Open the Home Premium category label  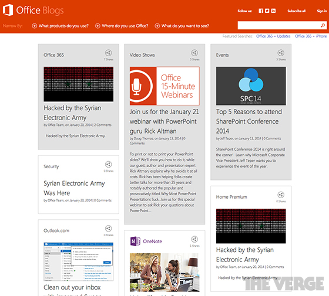231,197
